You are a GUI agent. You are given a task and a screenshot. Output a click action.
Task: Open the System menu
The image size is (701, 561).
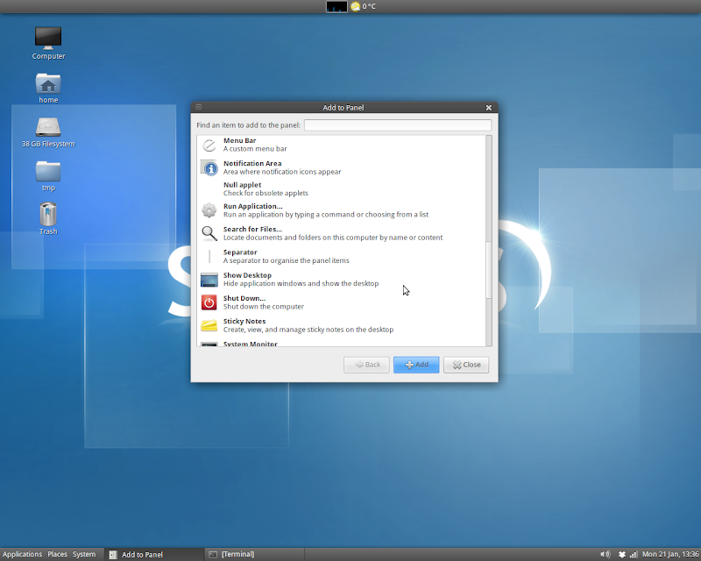click(84, 554)
